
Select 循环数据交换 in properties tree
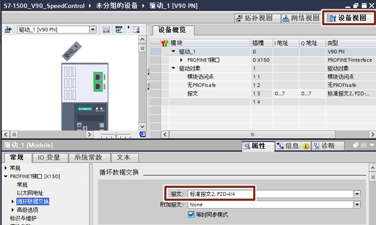pos(33,201)
